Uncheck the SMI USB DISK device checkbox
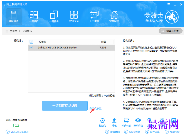This screenshot has width=185, height=135. [x=31, y=48]
